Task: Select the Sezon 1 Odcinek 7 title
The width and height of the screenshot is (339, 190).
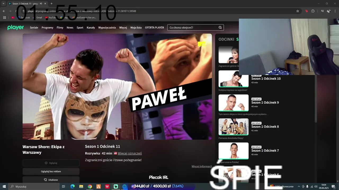Action: coord(265,151)
